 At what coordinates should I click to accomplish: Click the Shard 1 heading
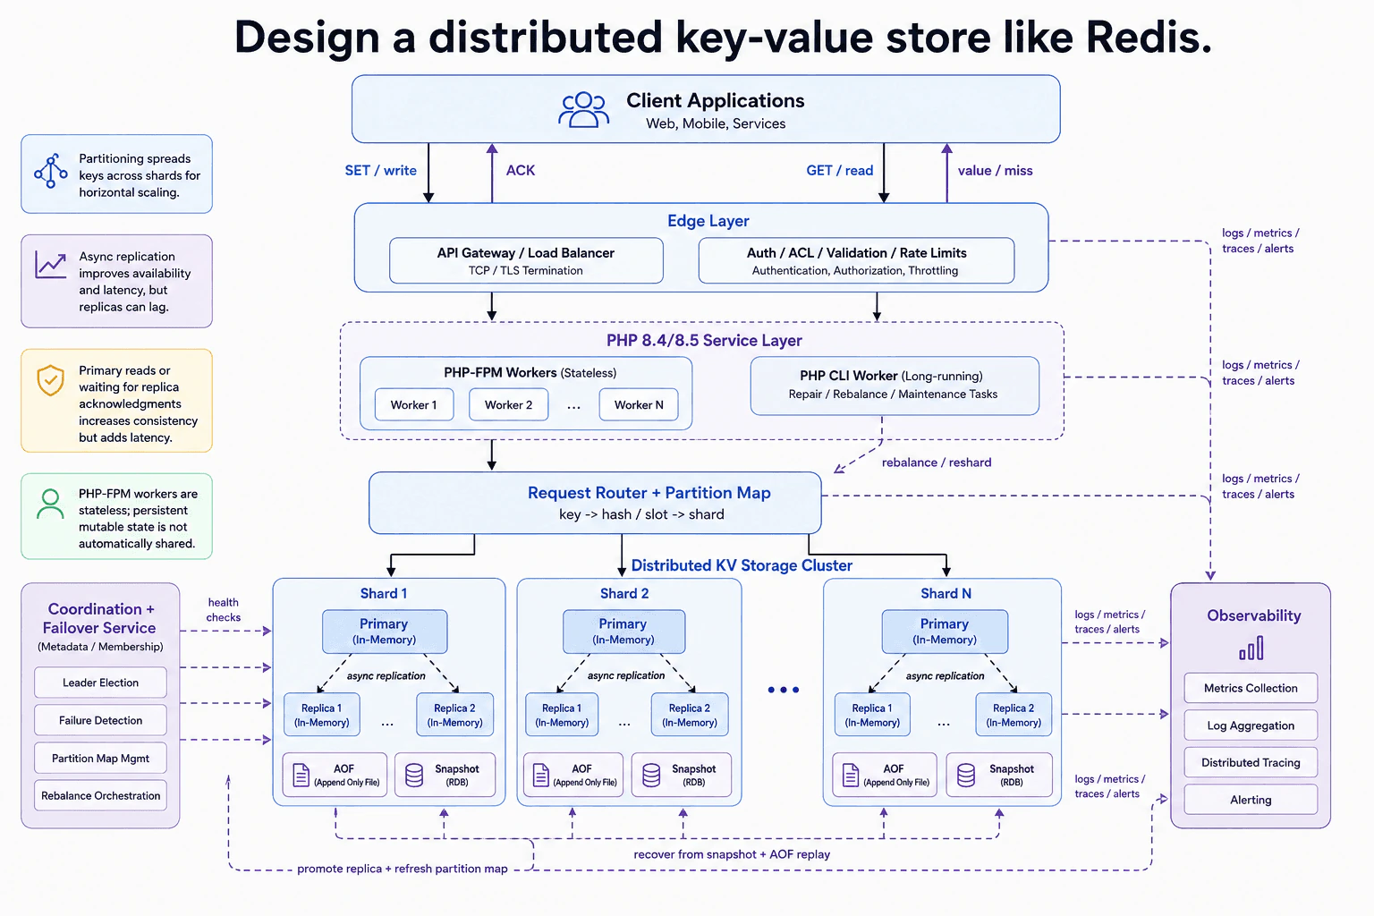click(x=384, y=594)
